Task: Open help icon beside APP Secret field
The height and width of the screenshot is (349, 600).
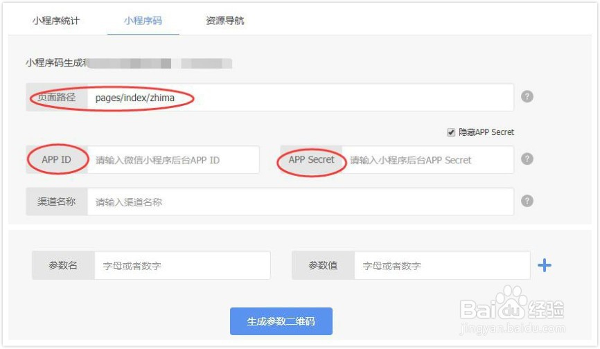Action: tap(527, 159)
